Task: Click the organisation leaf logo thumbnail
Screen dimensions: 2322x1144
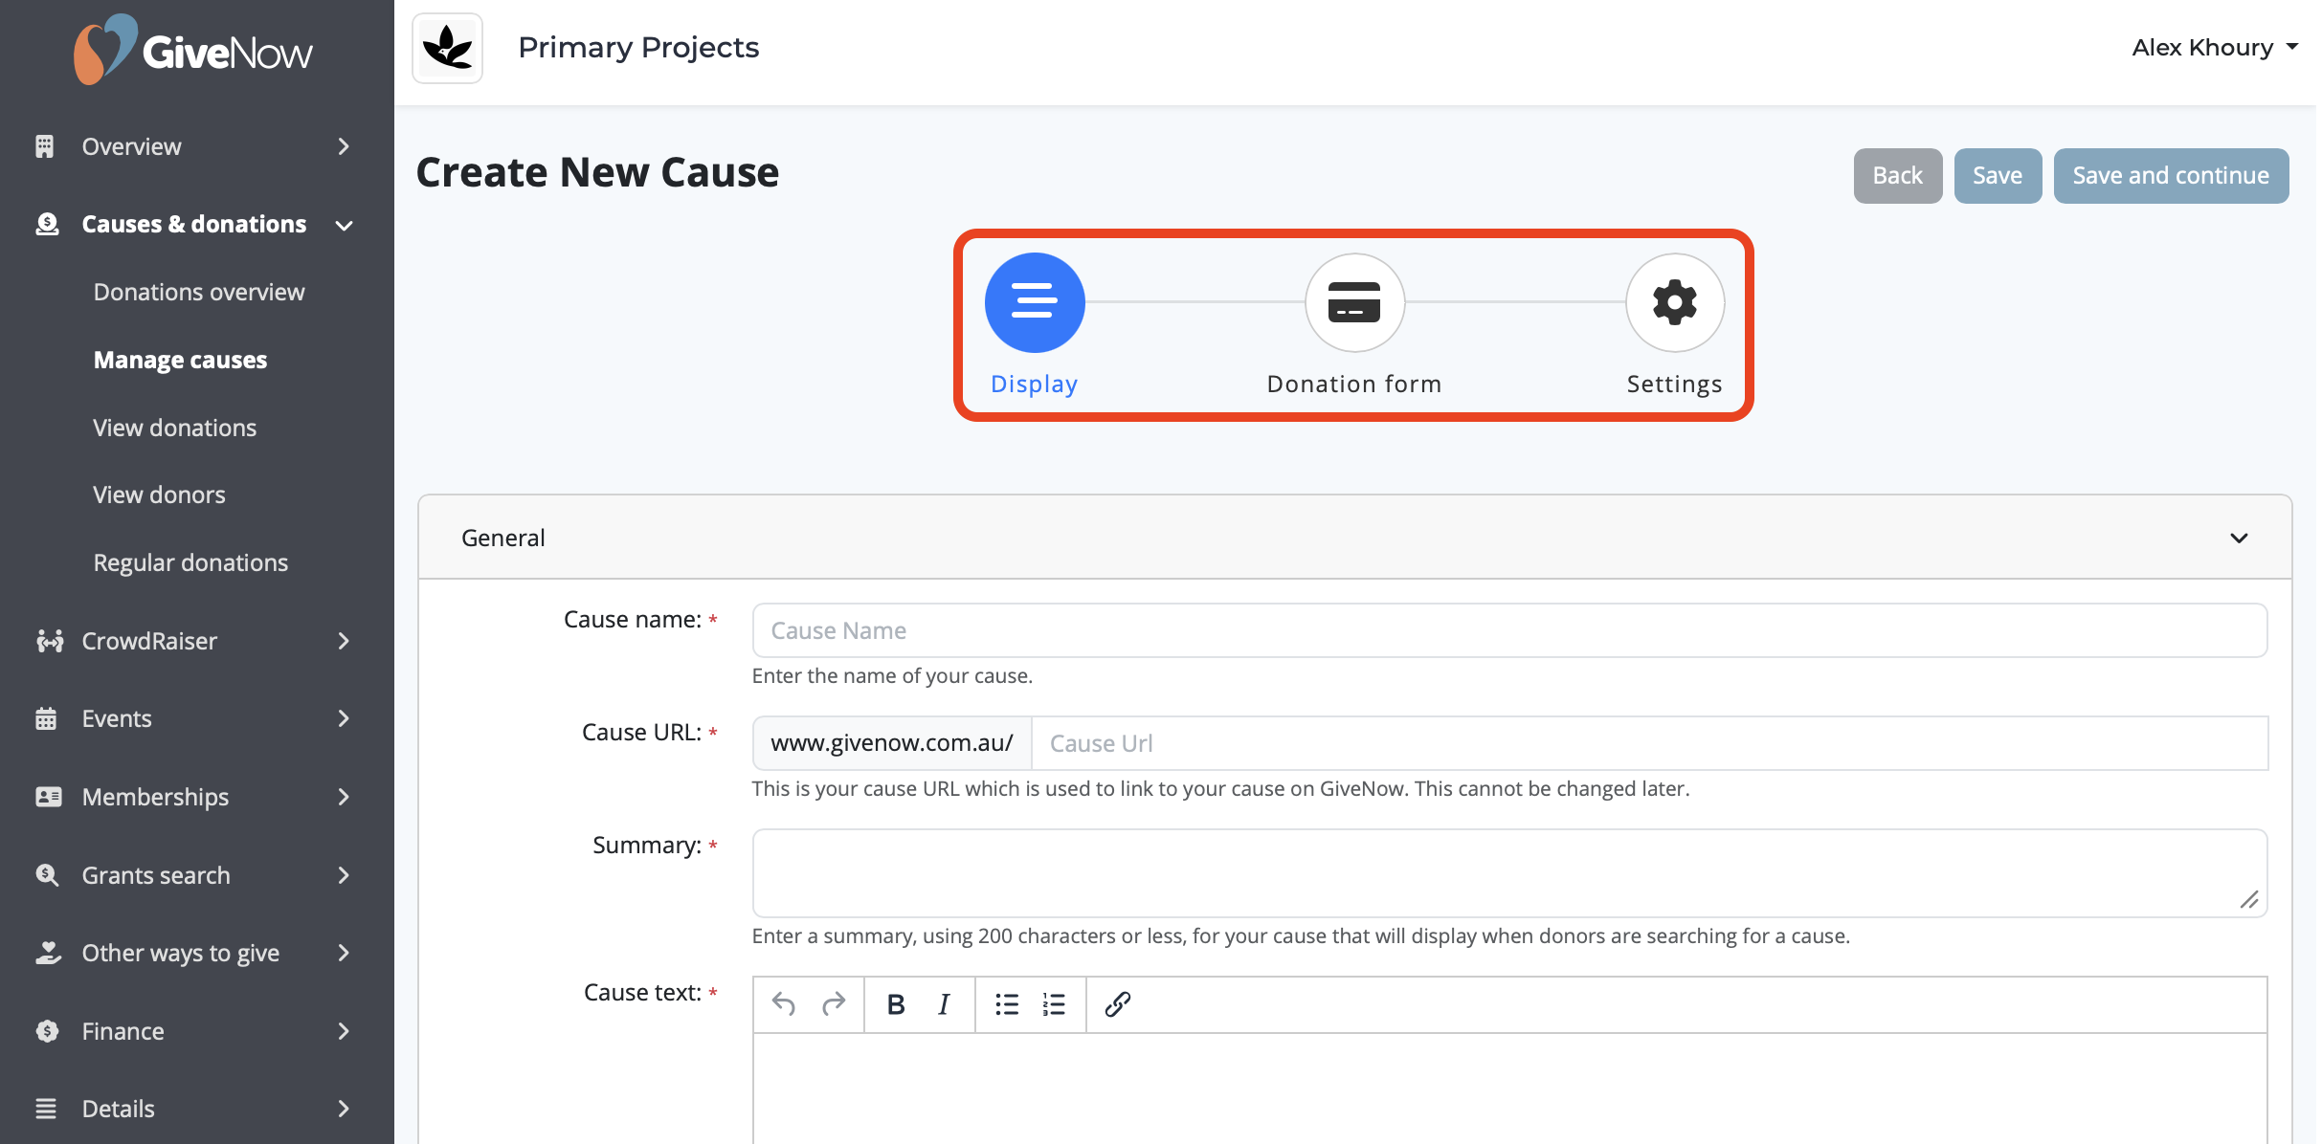Action: [448, 48]
